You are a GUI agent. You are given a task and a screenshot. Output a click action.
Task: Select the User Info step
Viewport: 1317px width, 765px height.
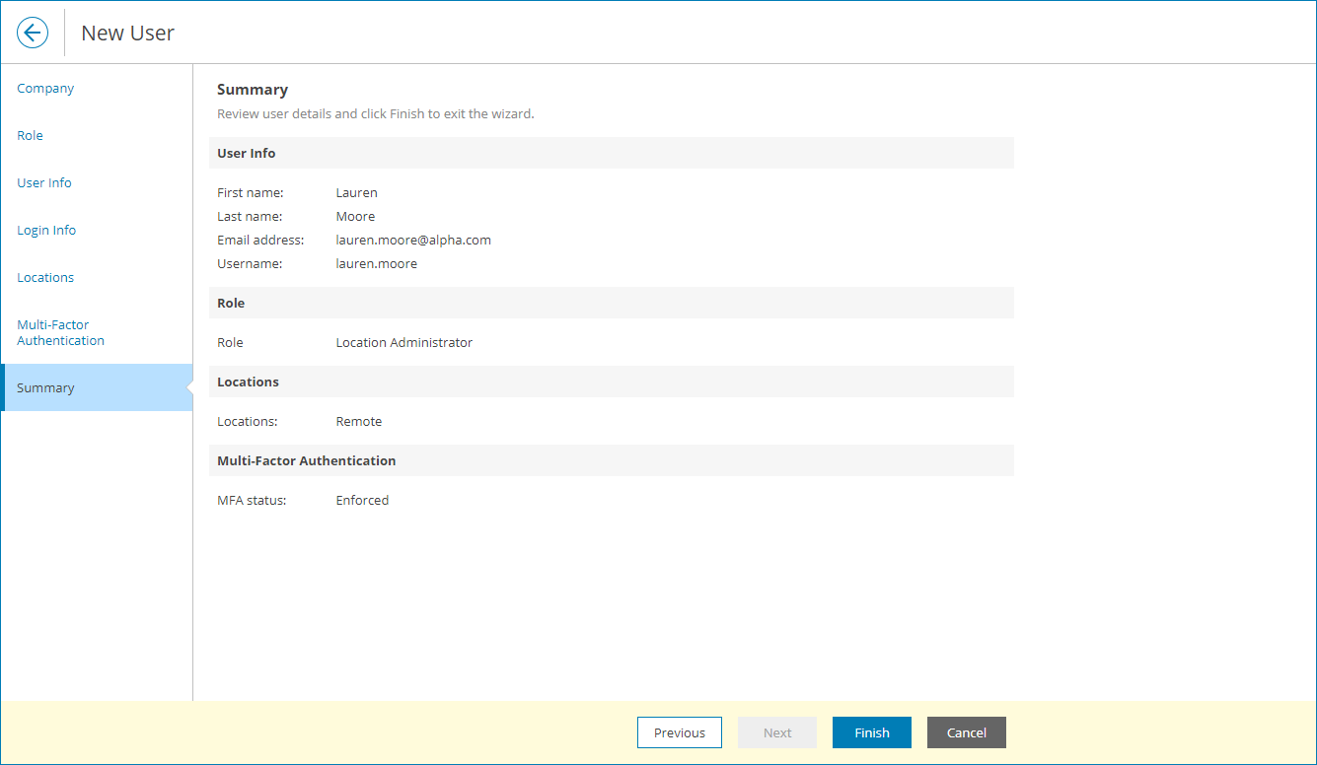[43, 182]
